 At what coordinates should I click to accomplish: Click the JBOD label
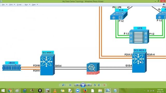click(x=12, y=63)
